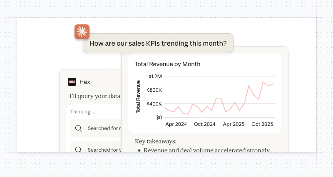Click the Hex name label
333x177 pixels.
(x=84, y=82)
